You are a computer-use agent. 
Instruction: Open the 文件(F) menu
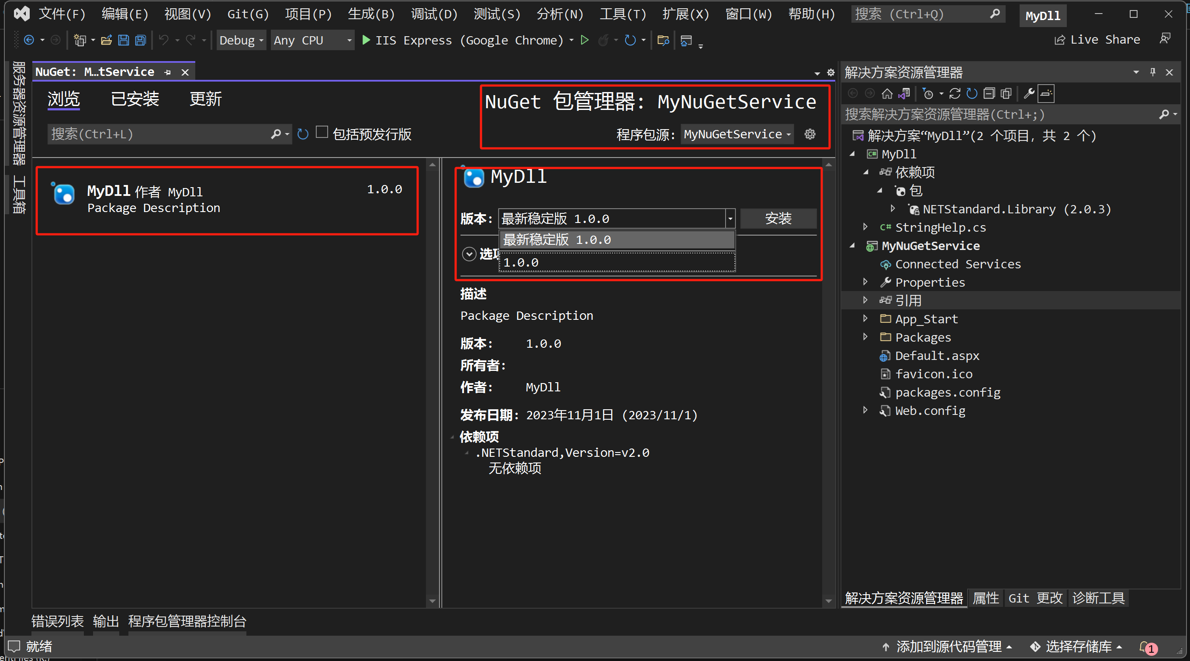62,14
